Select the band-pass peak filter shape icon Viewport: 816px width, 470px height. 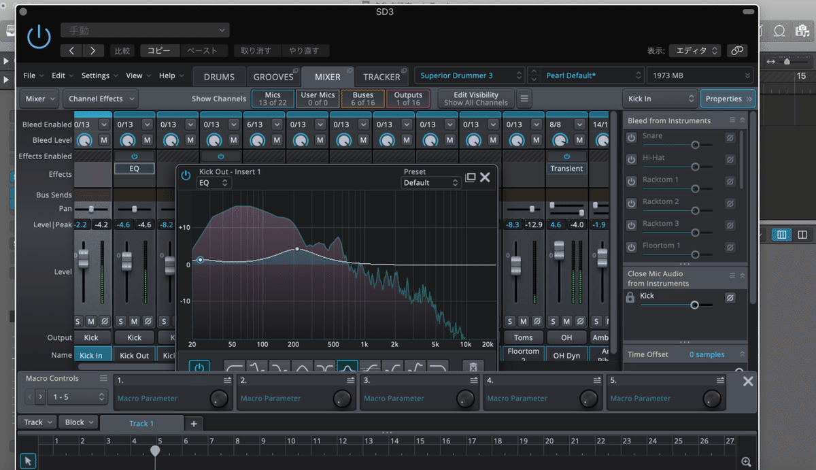point(347,368)
